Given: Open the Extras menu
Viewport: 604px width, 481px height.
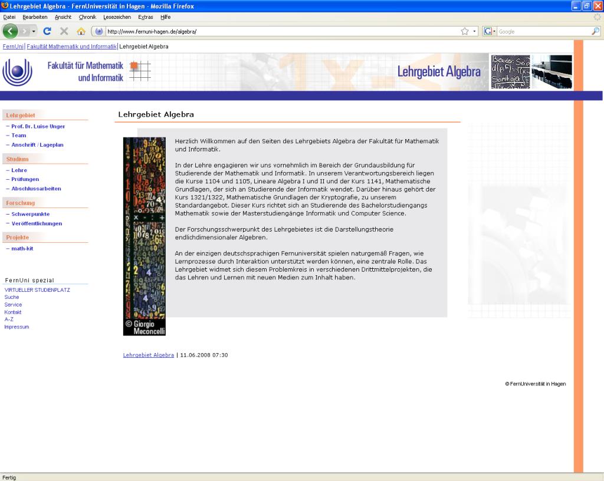Looking at the screenshot, I should pyautogui.click(x=146, y=17).
